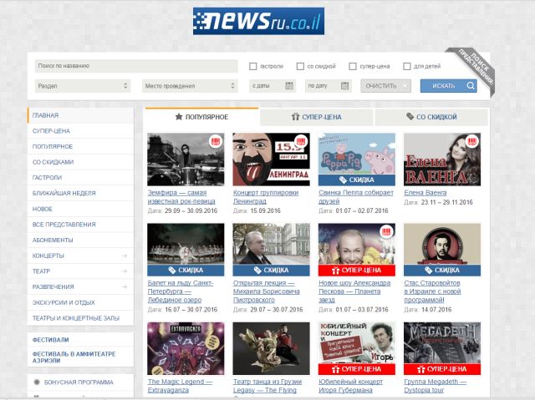The width and height of the screenshot is (535, 400).
Task: Click ticket badge icon on Земфира thumbnail
Action: tap(216, 141)
